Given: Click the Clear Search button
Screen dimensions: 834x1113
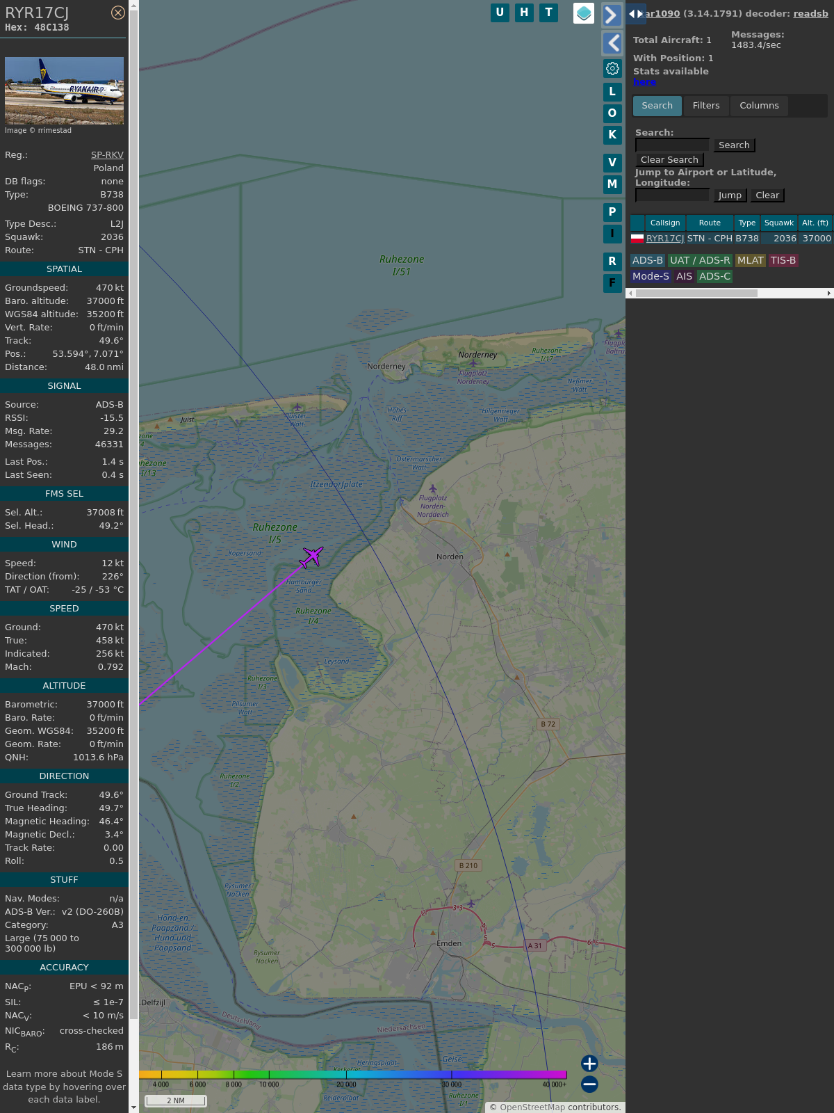Looking at the screenshot, I should click(669, 160).
